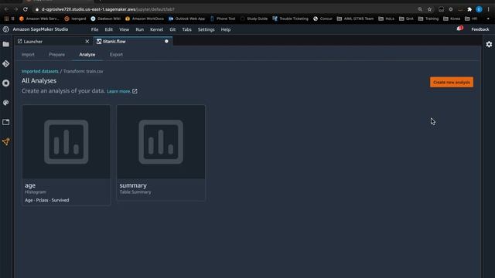Expand the HR bookmark folder
Screen dimensions: 495x278
(x=471, y=19)
